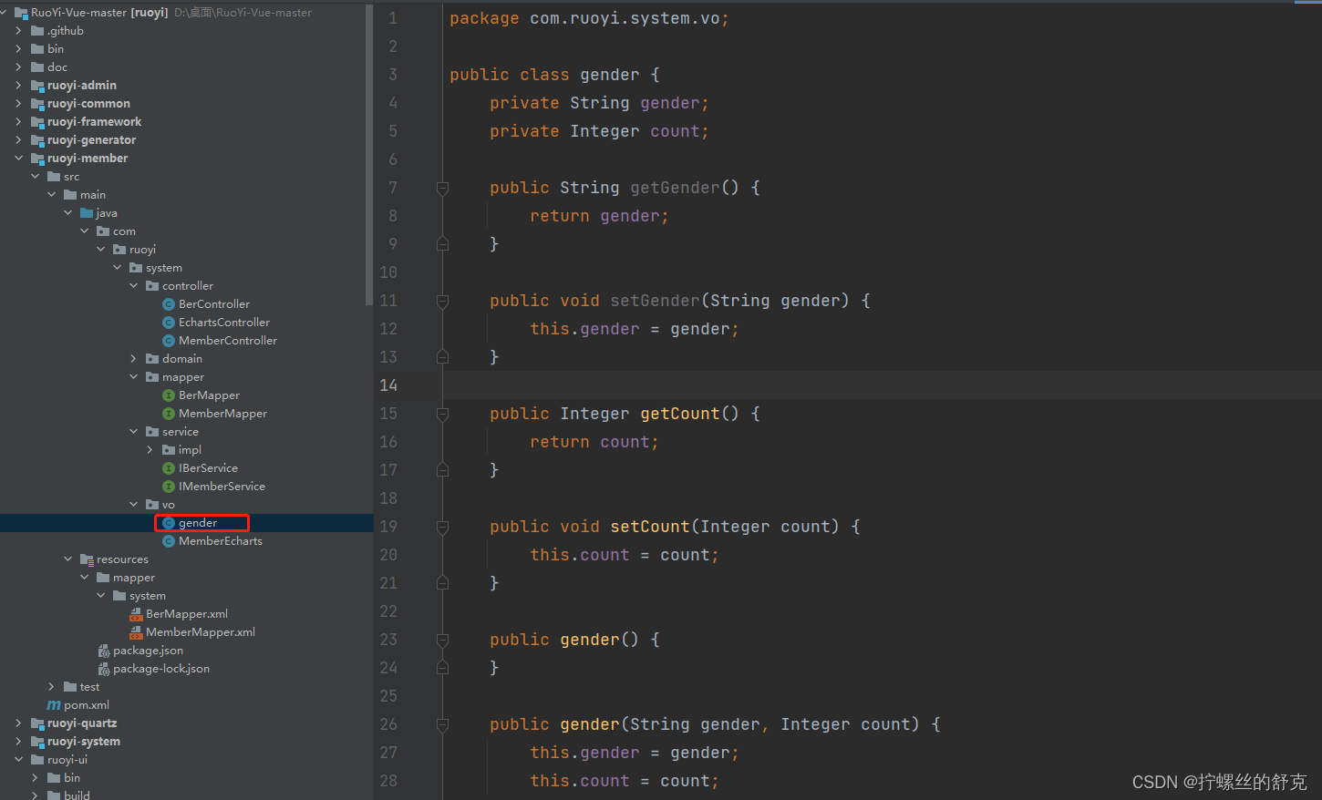This screenshot has height=800, width=1322.
Task: Place cursor on the getCount method name
Action: click(680, 414)
